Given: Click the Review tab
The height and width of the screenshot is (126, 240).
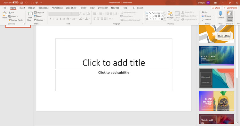Looking at the screenshot, I should (x=83, y=8).
